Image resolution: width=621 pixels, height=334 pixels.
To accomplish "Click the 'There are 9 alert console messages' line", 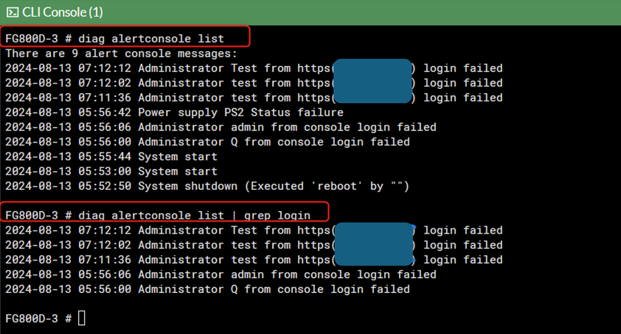I will coord(121,53).
